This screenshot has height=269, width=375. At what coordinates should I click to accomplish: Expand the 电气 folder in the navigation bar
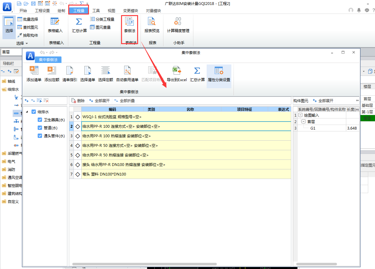[4, 161]
